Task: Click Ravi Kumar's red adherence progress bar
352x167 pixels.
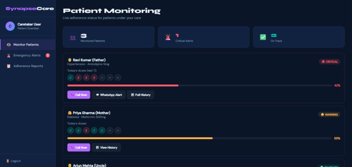Action: click(x=123, y=85)
